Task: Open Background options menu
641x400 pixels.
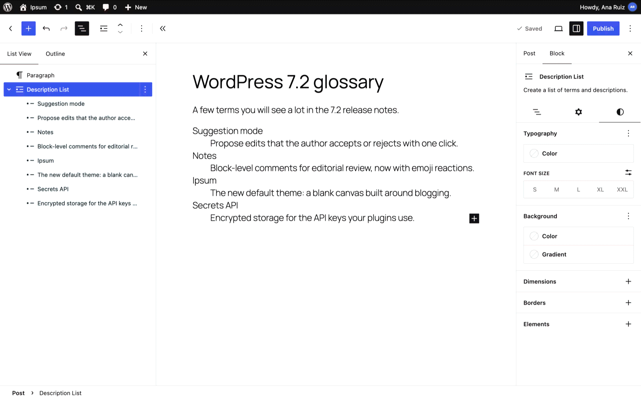Action: tap(628, 216)
